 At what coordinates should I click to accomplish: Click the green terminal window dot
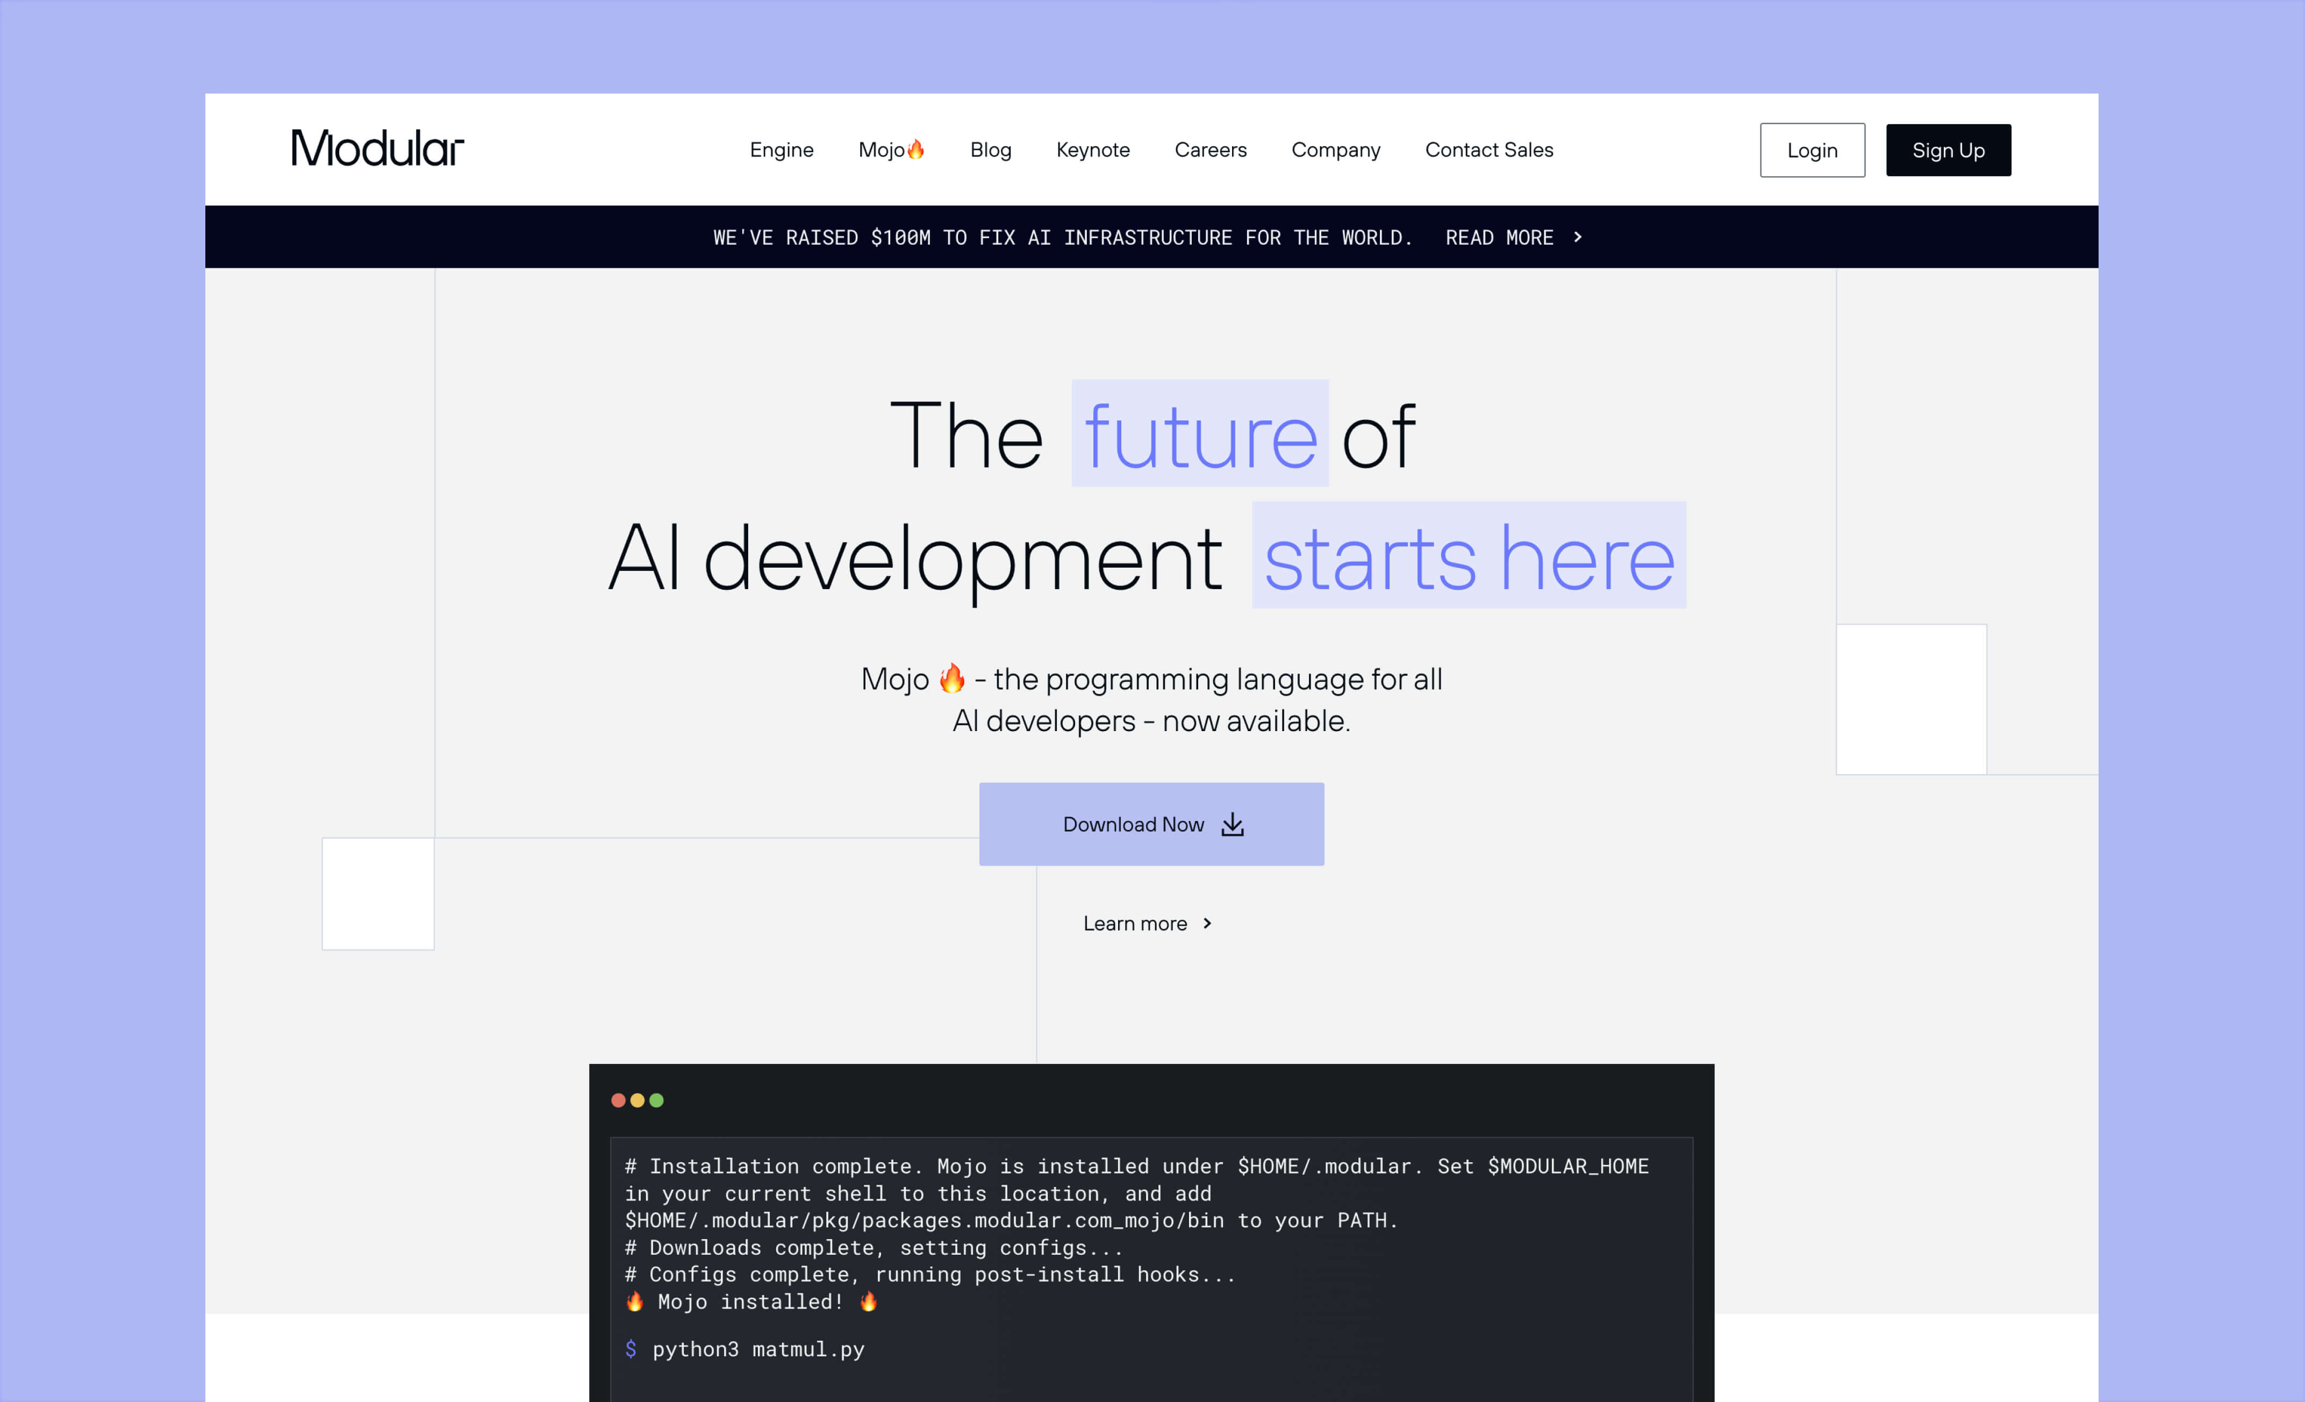click(x=657, y=1100)
